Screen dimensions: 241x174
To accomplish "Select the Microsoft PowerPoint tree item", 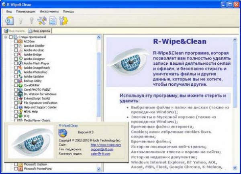I will [38, 169].
